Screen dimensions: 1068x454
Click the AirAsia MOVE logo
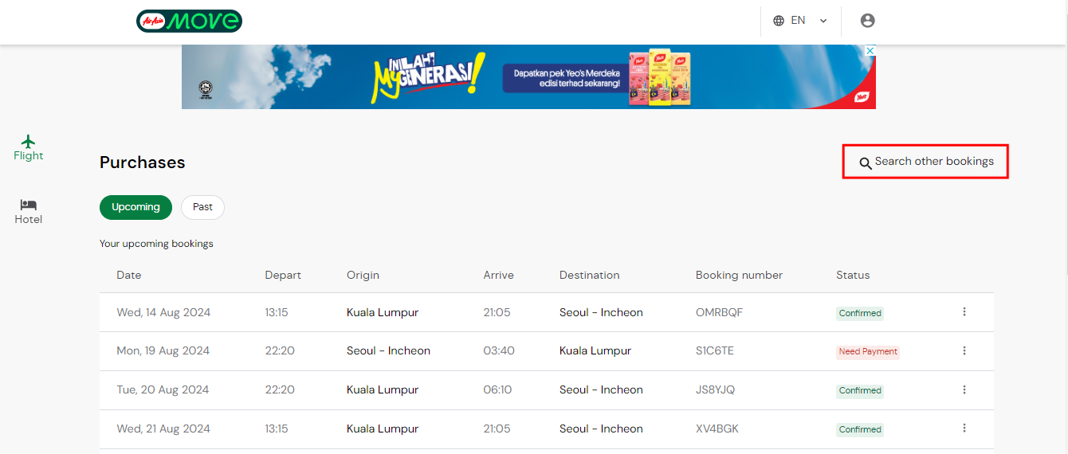coord(189,21)
